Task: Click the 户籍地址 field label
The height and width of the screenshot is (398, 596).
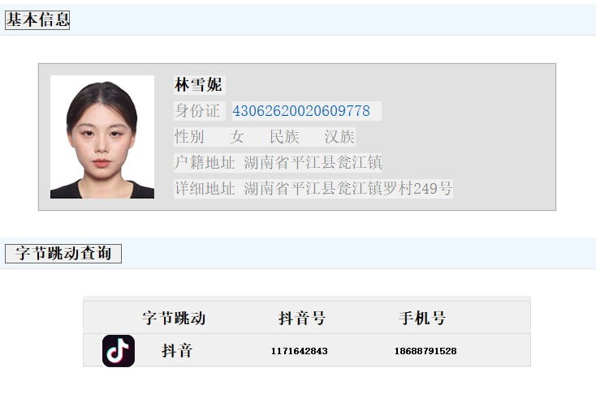Action: coord(205,163)
